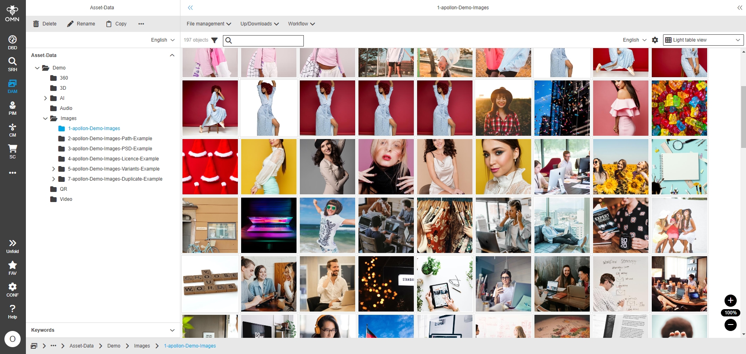This screenshot has height=354, width=746.
Task: Open view settings gear icon
Action: [x=655, y=40]
